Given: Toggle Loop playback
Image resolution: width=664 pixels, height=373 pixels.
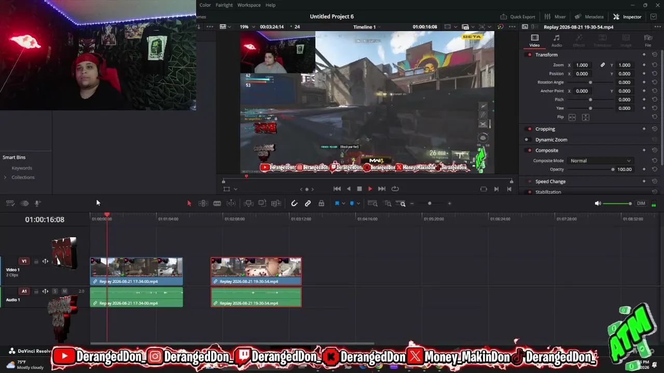Looking at the screenshot, I should tap(395, 189).
